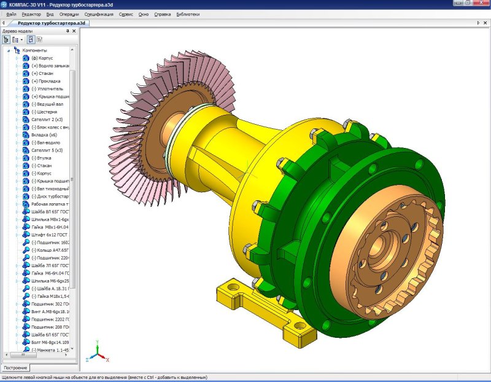Click the (-) Кольцо A47.65Г part icon
This screenshot has width=491, height=382.
pyautogui.click(x=26, y=250)
